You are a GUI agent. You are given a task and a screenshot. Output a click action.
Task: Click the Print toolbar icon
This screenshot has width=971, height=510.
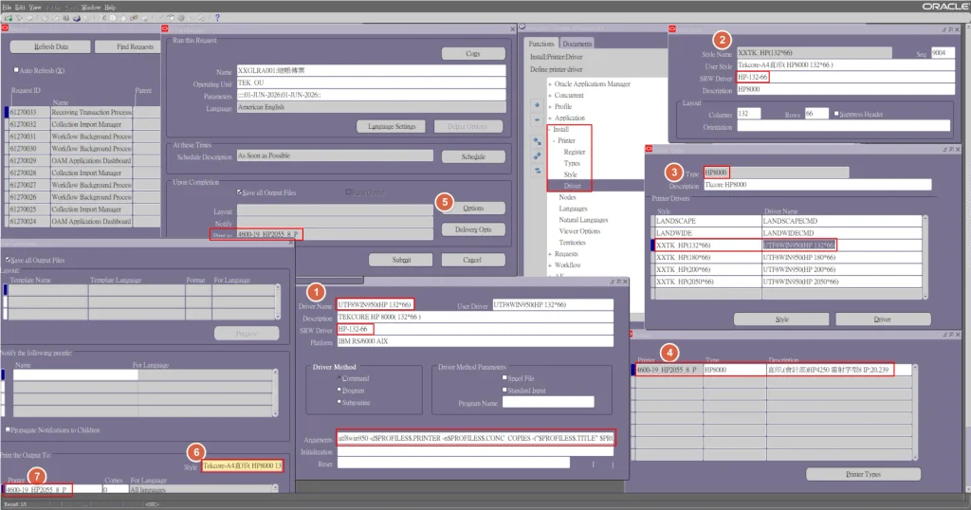click(x=77, y=19)
